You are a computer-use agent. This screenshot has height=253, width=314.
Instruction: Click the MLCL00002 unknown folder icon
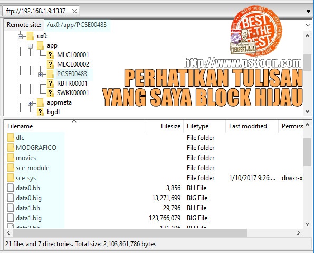point(50,64)
